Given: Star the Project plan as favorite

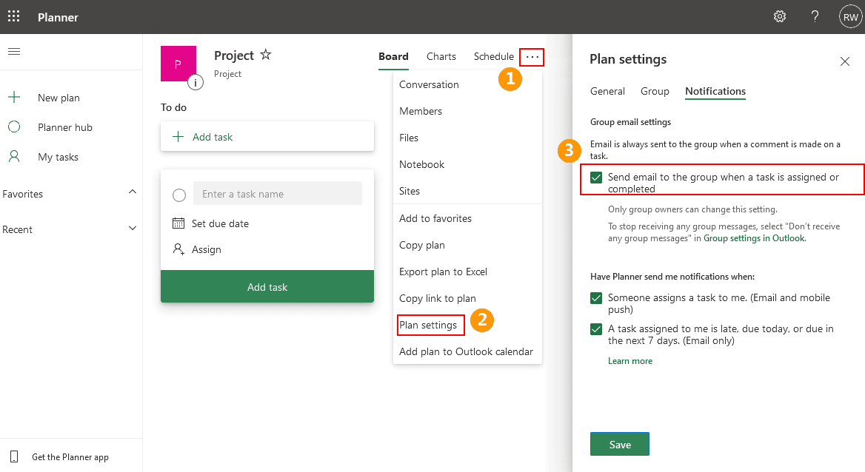Looking at the screenshot, I should tap(266, 55).
